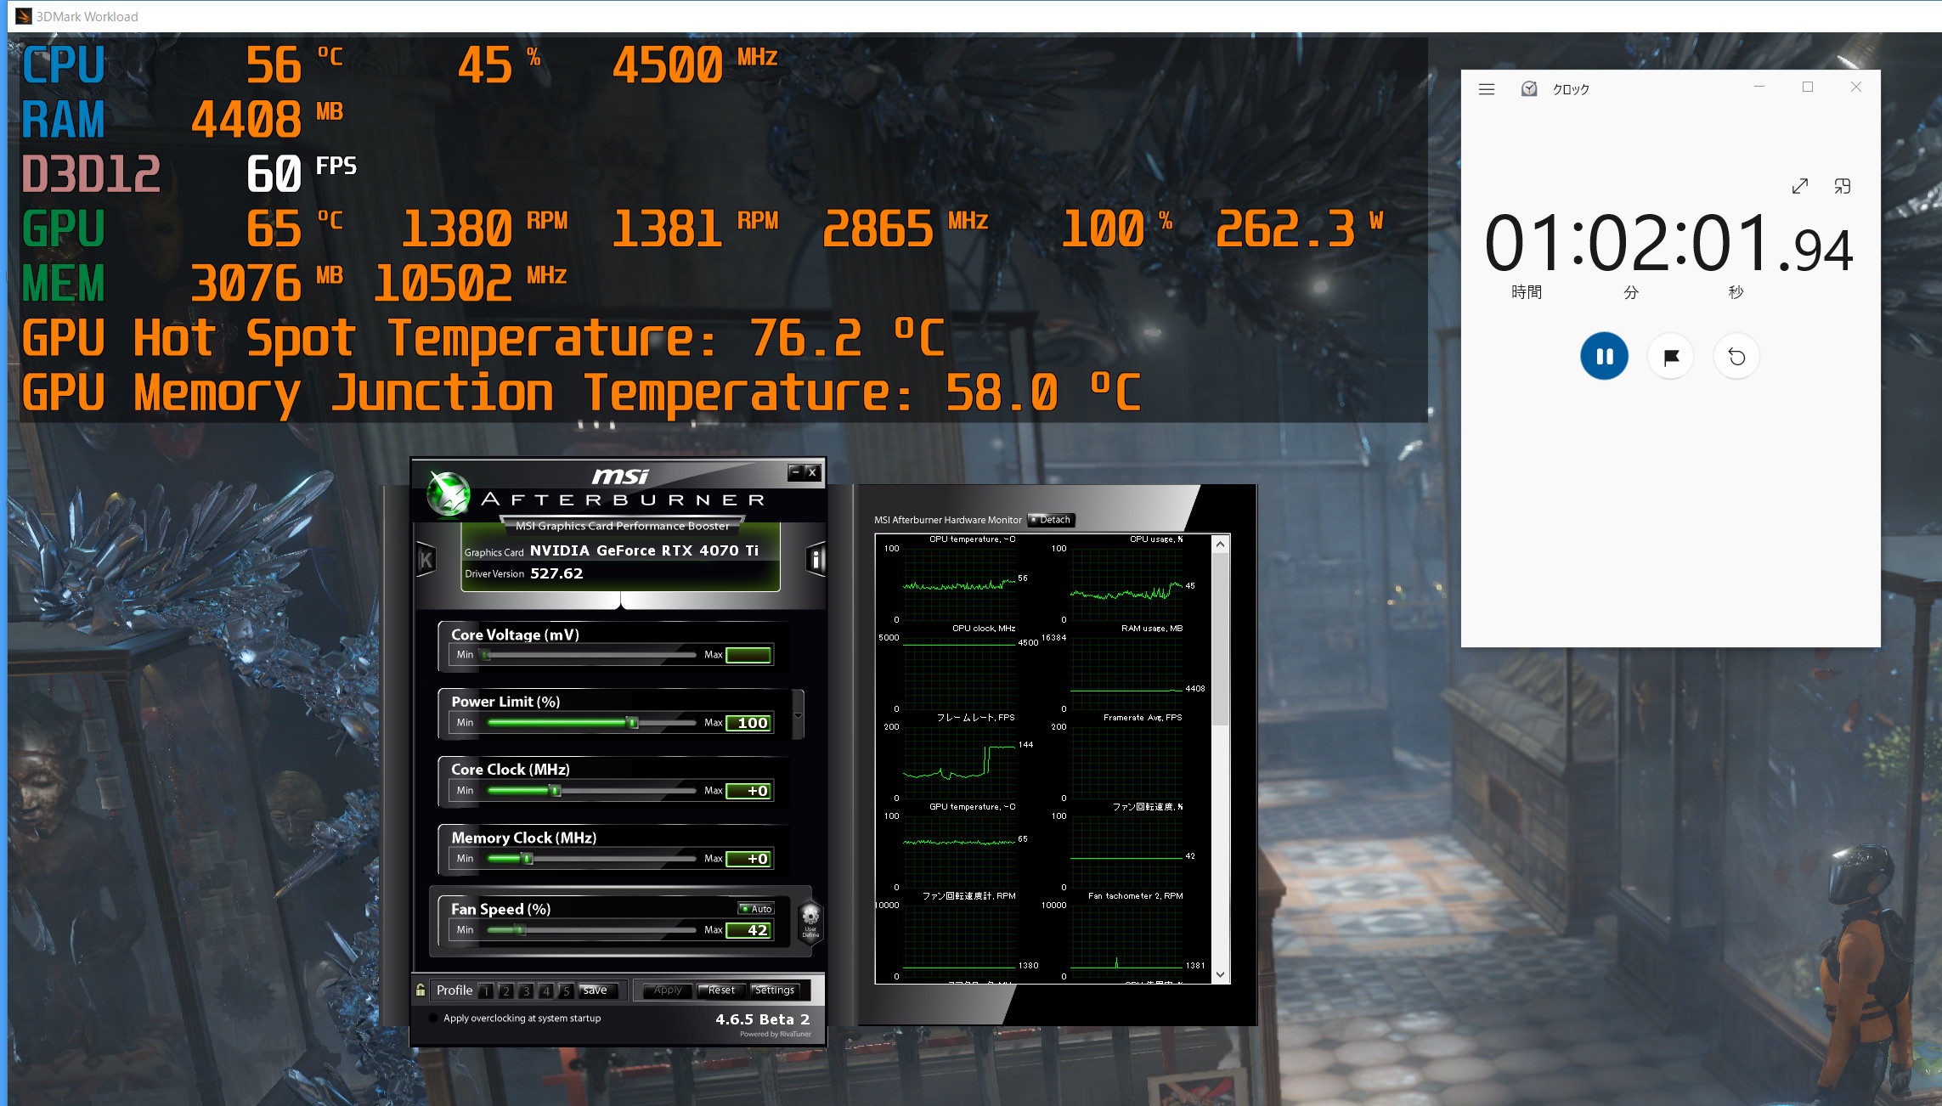Click the Clock app icon in title bar
The image size is (1942, 1106).
1529,88
